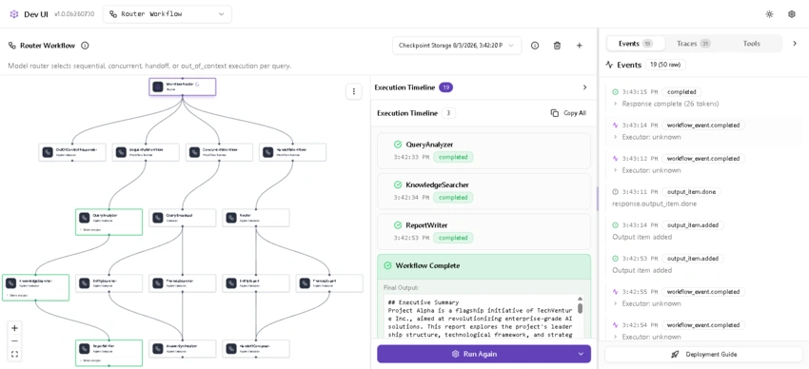Click the 'completed' badge at 3:43:15 PM
809x369 pixels.
click(x=681, y=92)
